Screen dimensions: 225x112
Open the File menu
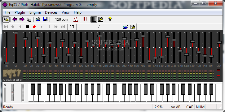[7, 12]
